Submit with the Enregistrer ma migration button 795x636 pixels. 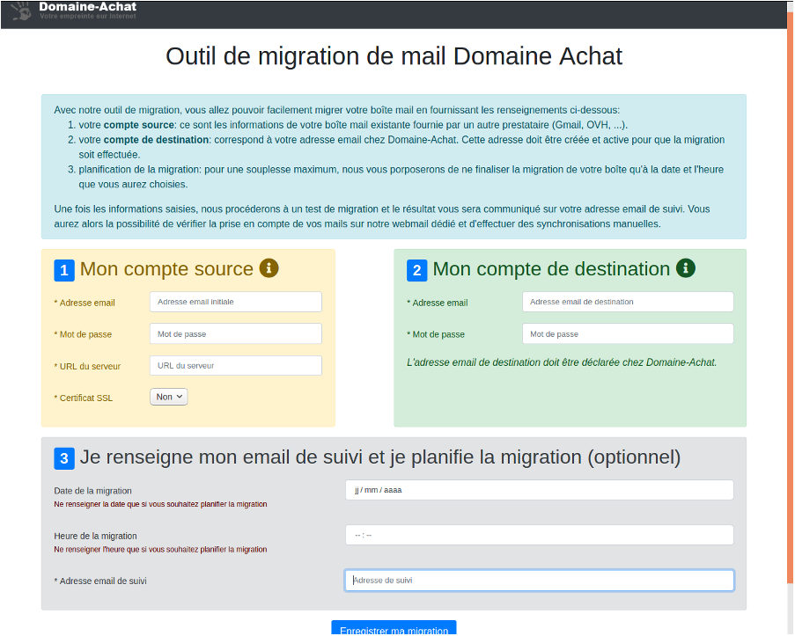(394, 628)
